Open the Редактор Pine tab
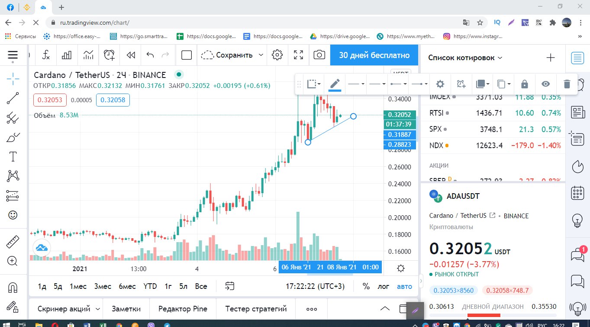Image resolution: width=590 pixels, height=327 pixels. click(x=183, y=309)
